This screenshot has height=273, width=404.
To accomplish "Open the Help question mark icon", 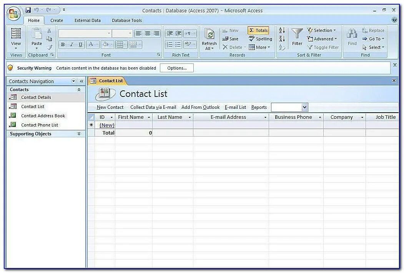I will (x=394, y=20).
